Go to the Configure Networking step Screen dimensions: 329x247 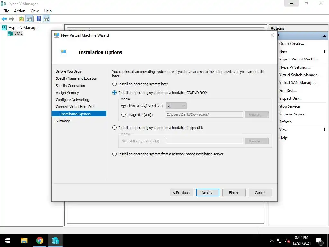pos(72,100)
